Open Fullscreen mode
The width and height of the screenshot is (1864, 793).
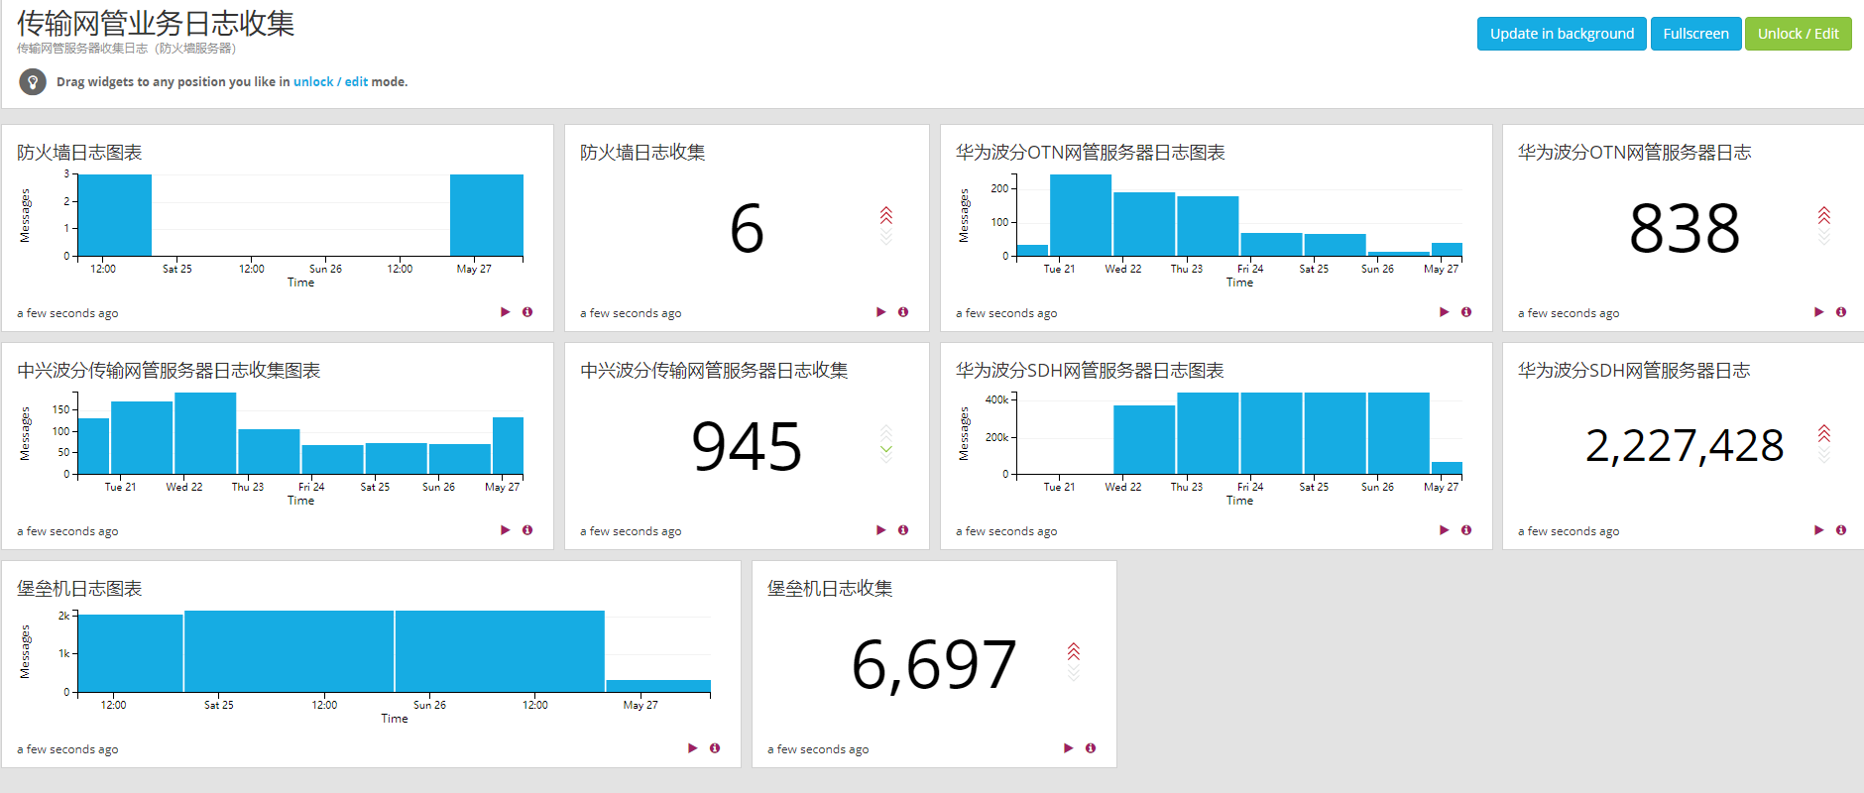click(1695, 34)
